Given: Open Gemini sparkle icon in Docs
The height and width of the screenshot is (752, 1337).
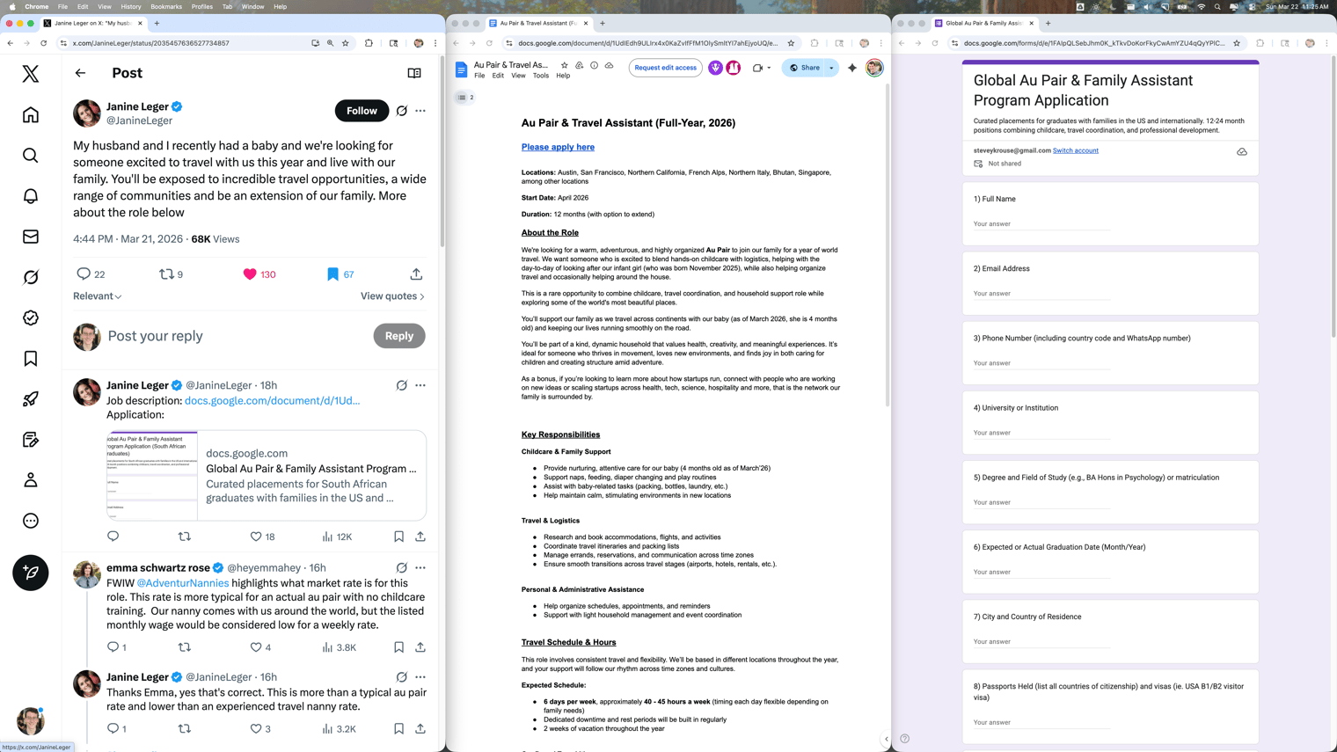Looking at the screenshot, I should coord(852,68).
